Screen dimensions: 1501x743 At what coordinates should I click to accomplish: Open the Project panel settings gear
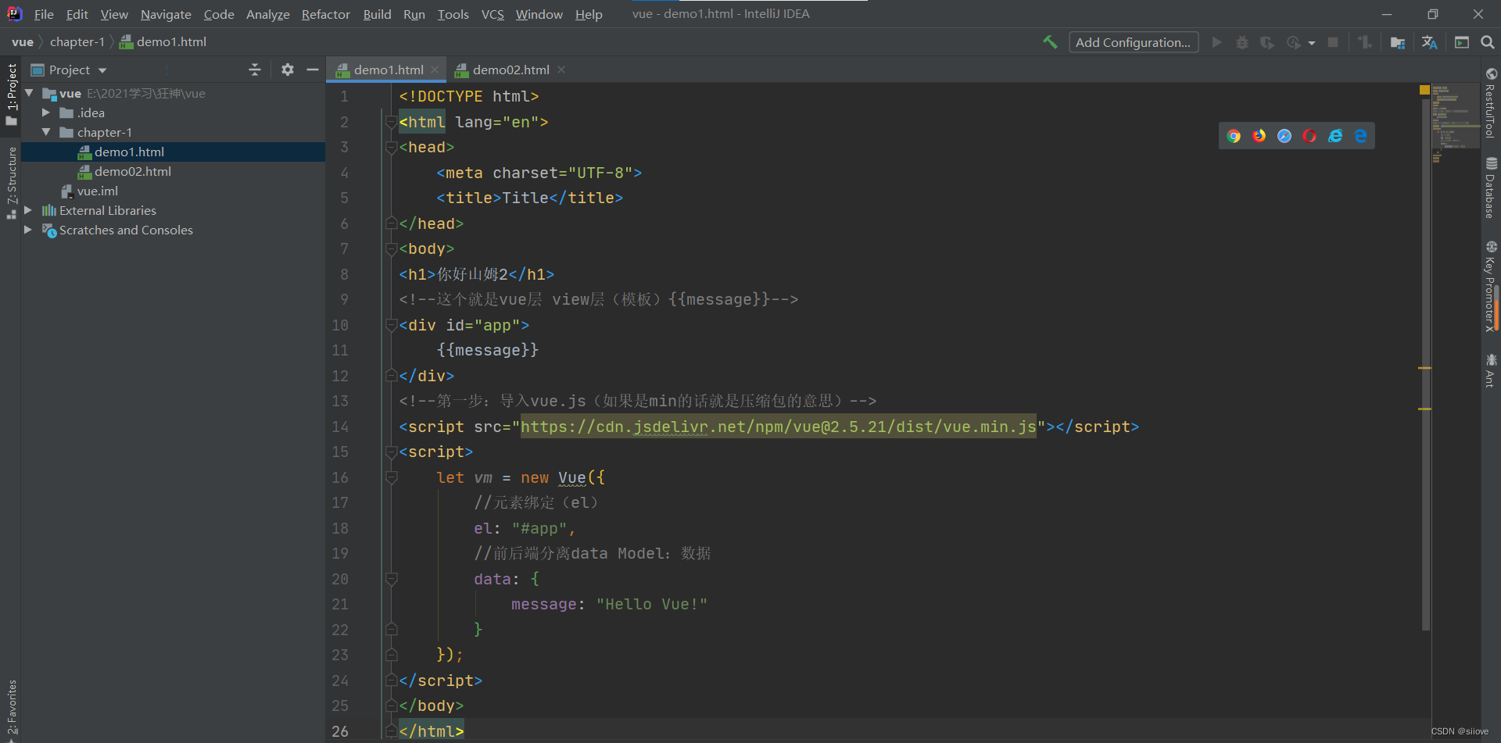288,70
